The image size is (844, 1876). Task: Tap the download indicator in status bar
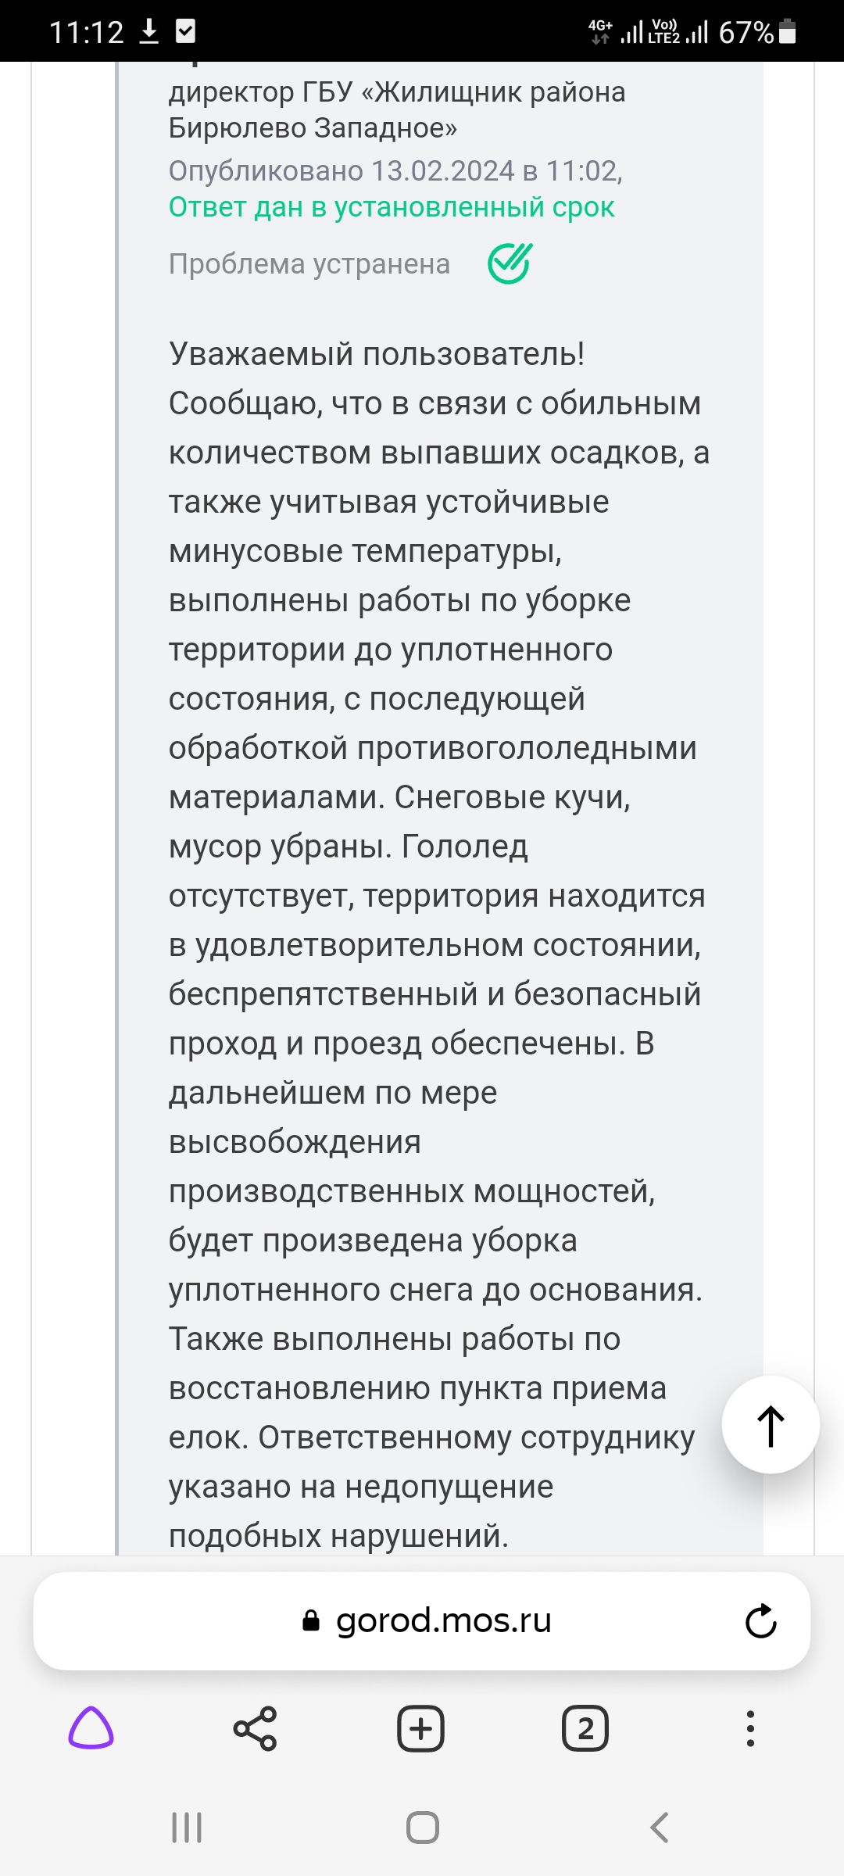coord(148,31)
